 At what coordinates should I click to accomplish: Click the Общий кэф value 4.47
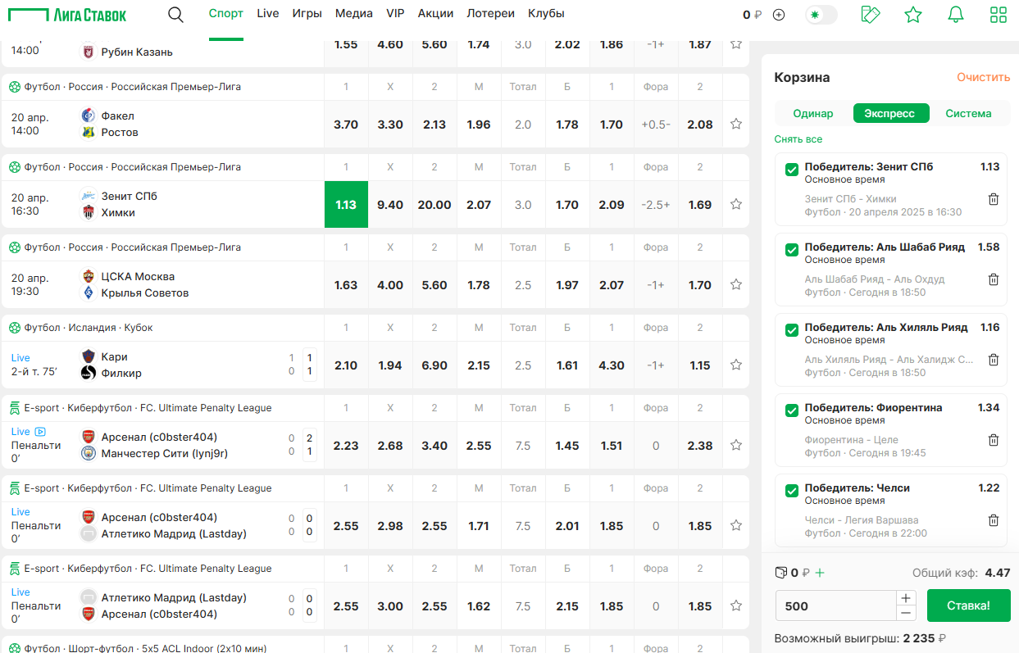[x=998, y=573]
